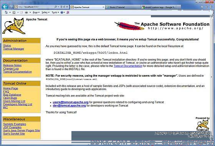
Task: Expand the Help dropdown arrow
Action: coord(64,12)
